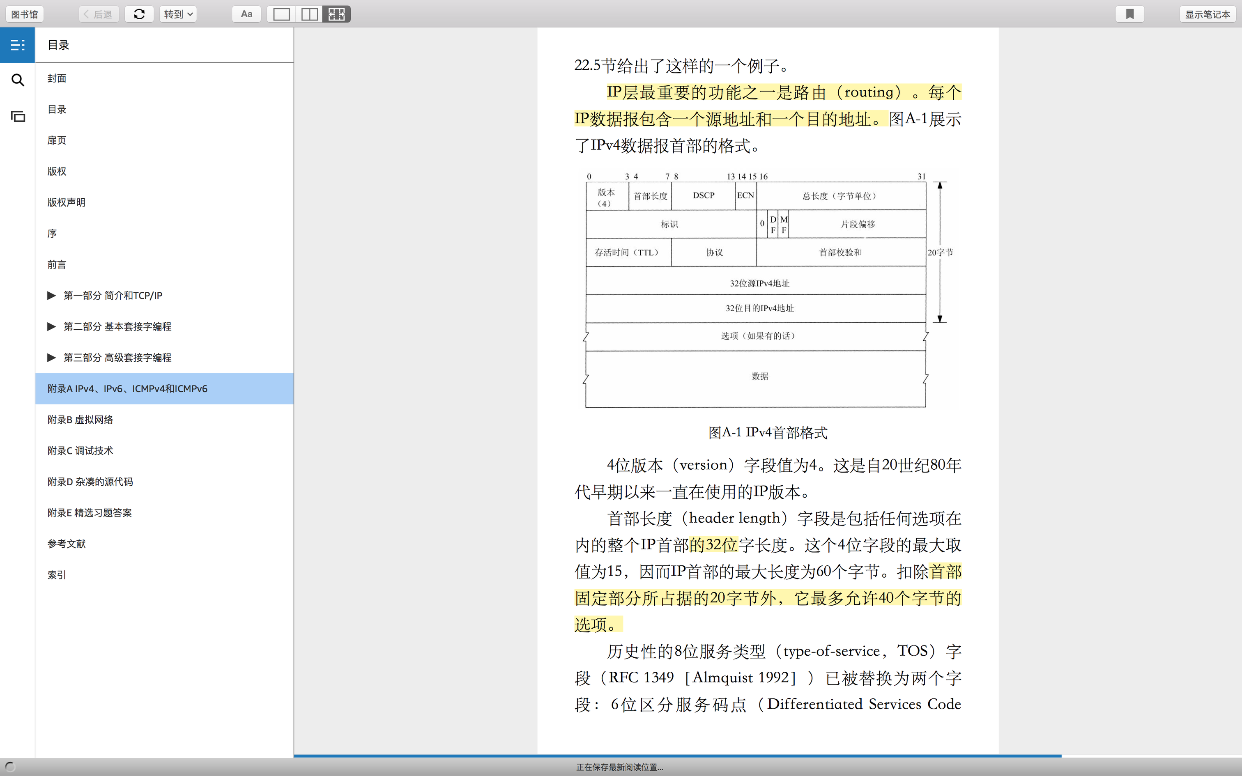Image resolution: width=1242 pixels, height=776 pixels.
Task: Click the refresh sync icon
Action: coord(139,14)
